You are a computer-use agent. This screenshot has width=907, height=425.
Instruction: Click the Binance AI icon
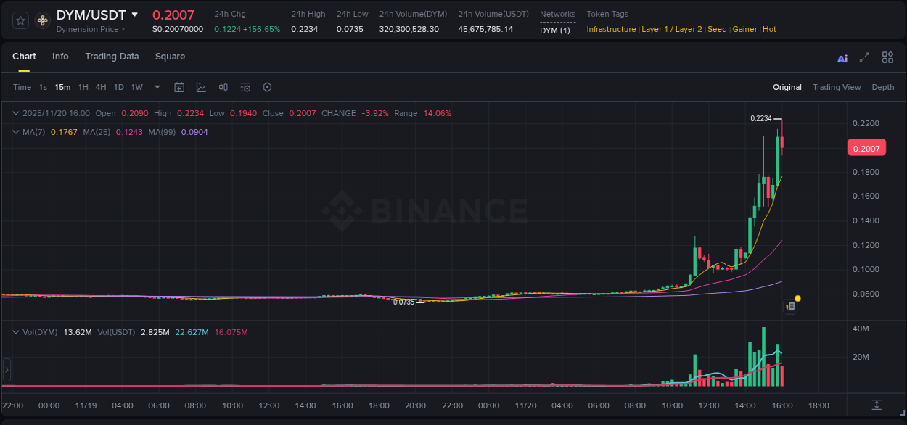(x=842, y=57)
